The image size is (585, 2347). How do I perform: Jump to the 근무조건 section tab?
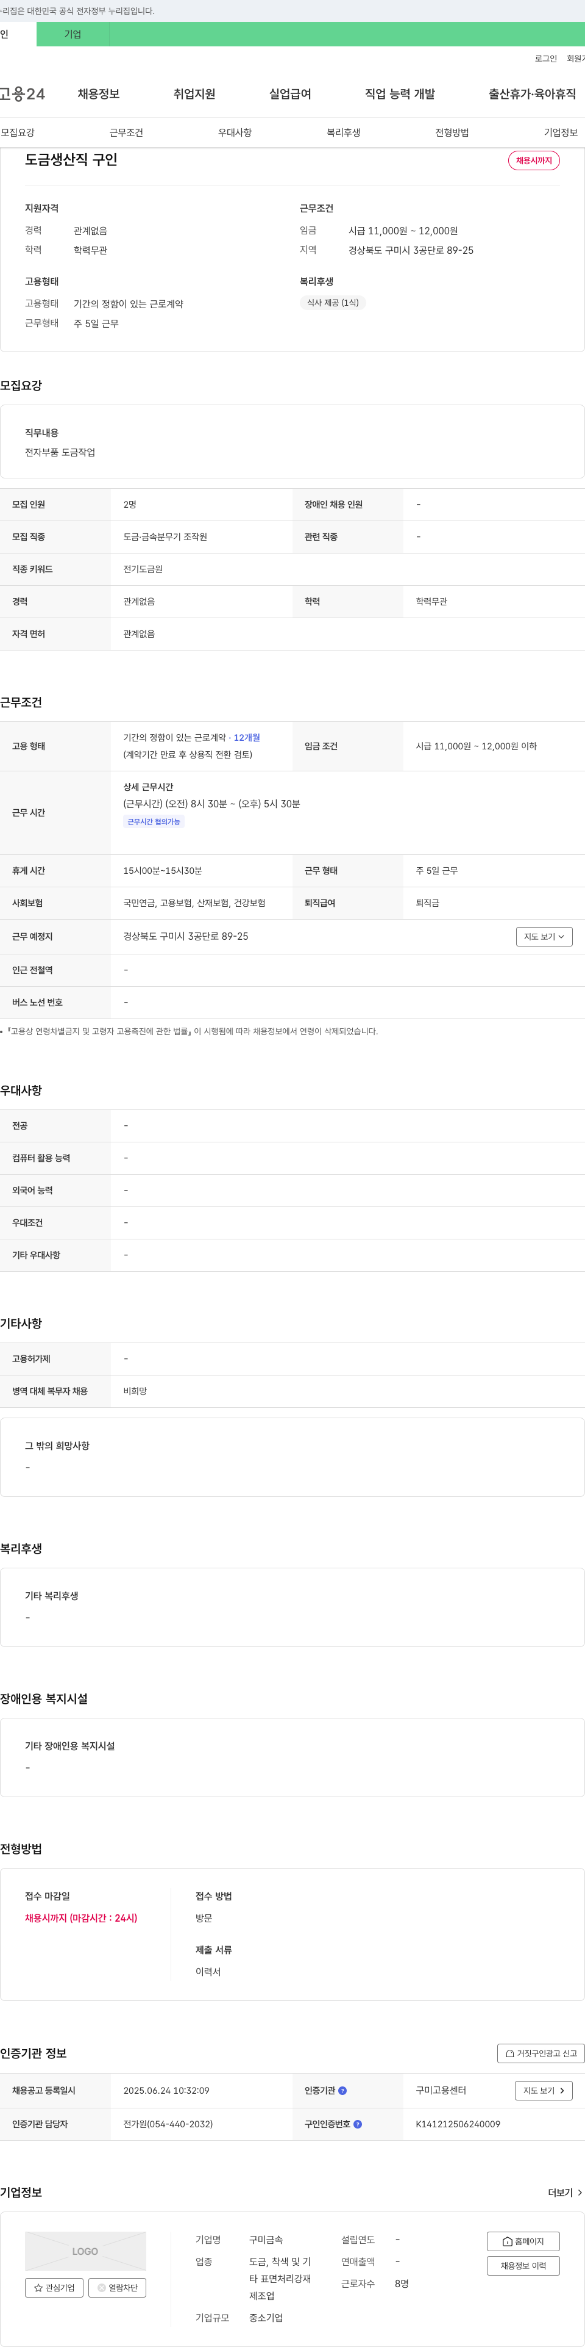(x=127, y=132)
